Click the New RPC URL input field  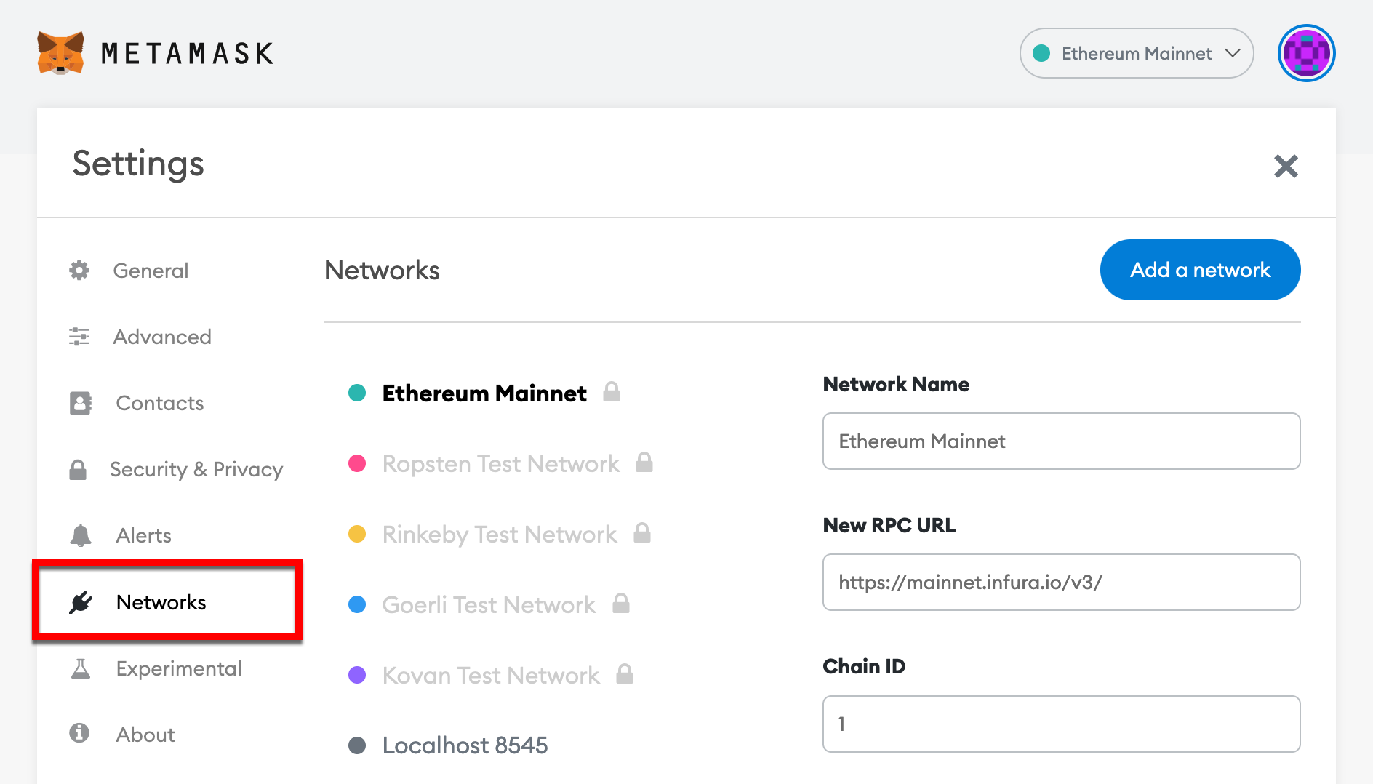click(x=1061, y=583)
